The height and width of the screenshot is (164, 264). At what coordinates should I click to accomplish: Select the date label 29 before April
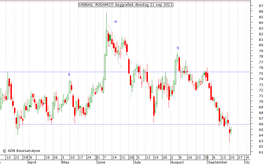point(25,158)
